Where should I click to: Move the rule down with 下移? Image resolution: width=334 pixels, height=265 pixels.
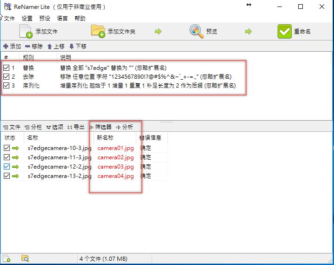pyautogui.click(x=78, y=46)
